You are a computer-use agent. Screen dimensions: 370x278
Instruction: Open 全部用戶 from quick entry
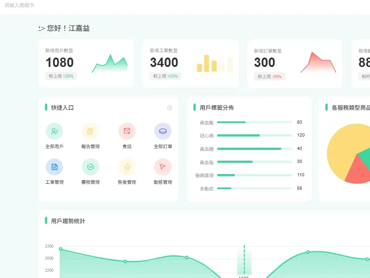coord(55,131)
